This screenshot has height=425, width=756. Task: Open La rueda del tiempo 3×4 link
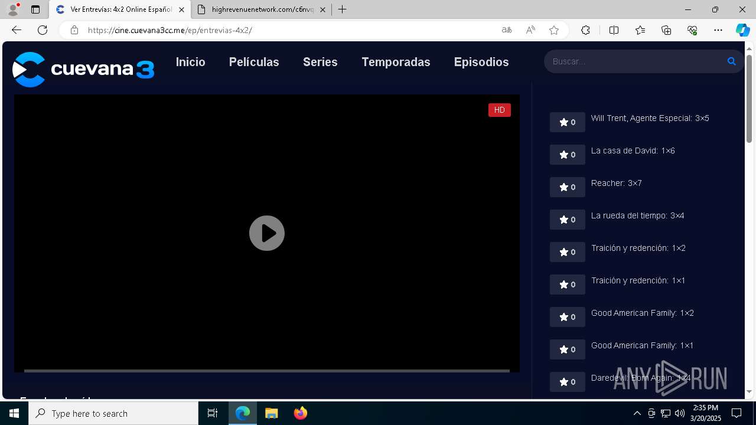pos(638,215)
